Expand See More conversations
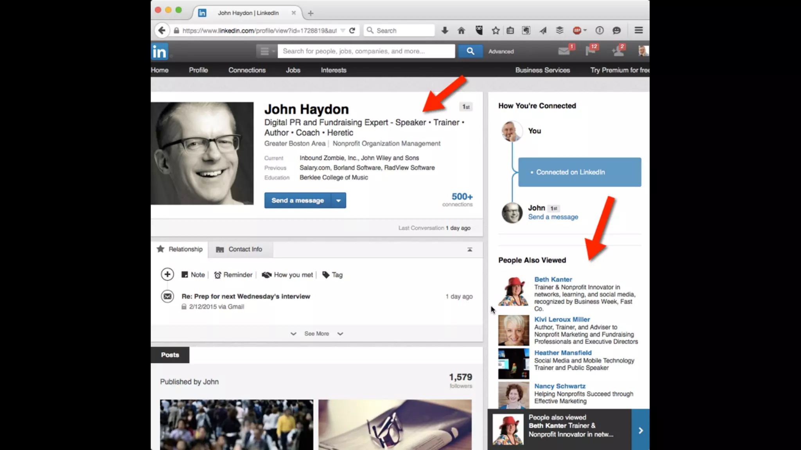Screen dimensions: 801x450 tap(317, 334)
